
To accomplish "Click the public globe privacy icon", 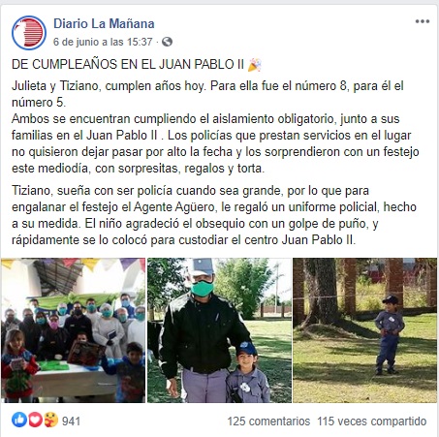I will pyautogui.click(x=167, y=42).
